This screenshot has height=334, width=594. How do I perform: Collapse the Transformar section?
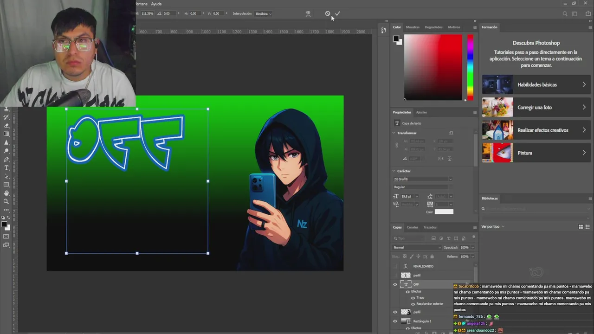[x=394, y=133]
